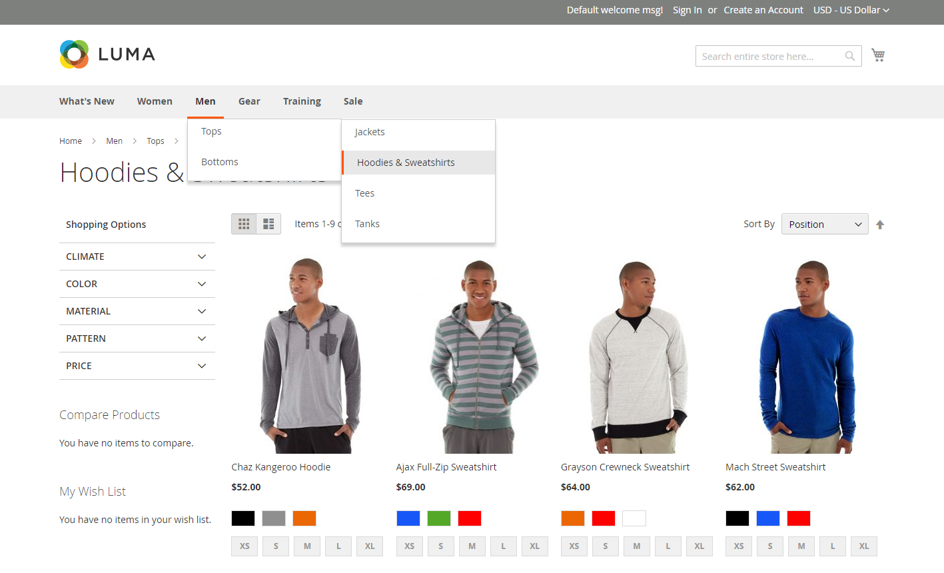Expand the Color filter
This screenshot has width=944, height=573.
point(137,284)
